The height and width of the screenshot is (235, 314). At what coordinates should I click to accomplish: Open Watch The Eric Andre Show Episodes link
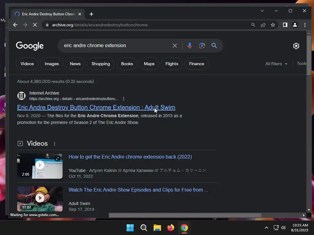(x=138, y=190)
